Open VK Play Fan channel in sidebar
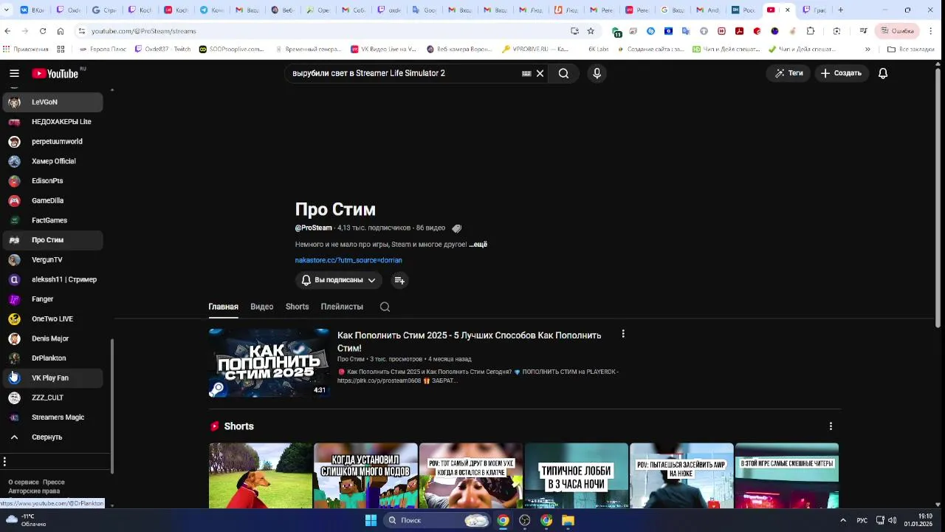The width and height of the screenshot is (945, 532). tap(52, 378)
